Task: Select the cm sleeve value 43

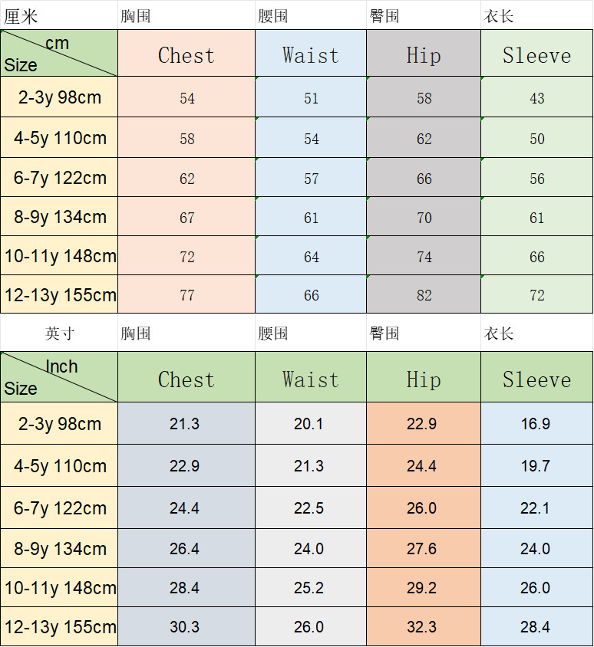Action: click(x=537, y=98)
